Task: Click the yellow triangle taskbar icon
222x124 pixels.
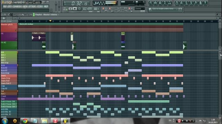Action: click(x=15, y=121)
